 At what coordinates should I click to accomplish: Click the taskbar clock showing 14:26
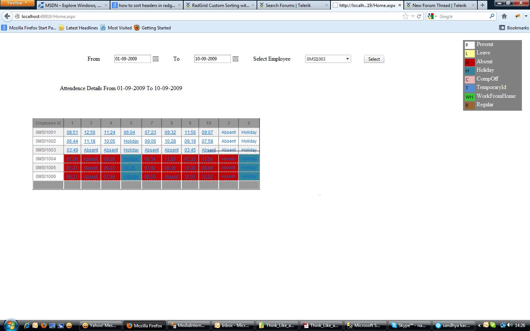520,325
